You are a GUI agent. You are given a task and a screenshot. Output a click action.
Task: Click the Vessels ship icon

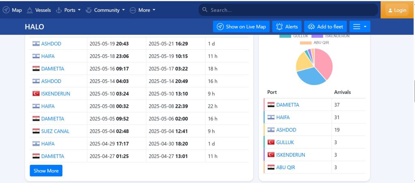click(30, 10)
